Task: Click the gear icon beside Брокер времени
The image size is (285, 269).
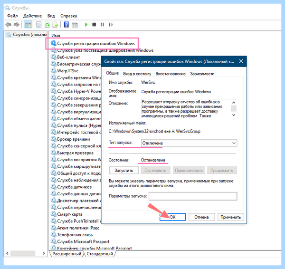Action: (x=53, y=139)
